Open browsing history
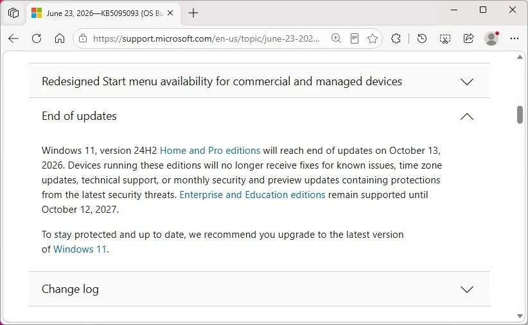The width and height of the screenshot is (528, 325). [x=421, y=38]
